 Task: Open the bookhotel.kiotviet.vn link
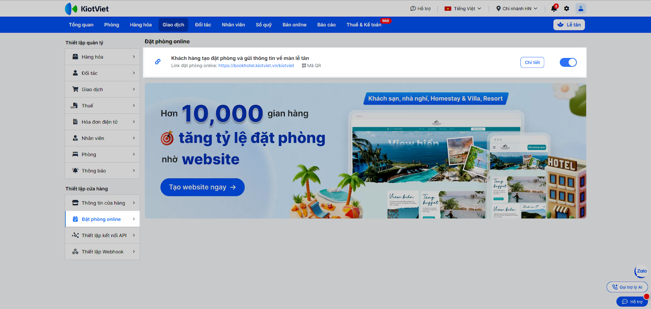pos(256,65)
